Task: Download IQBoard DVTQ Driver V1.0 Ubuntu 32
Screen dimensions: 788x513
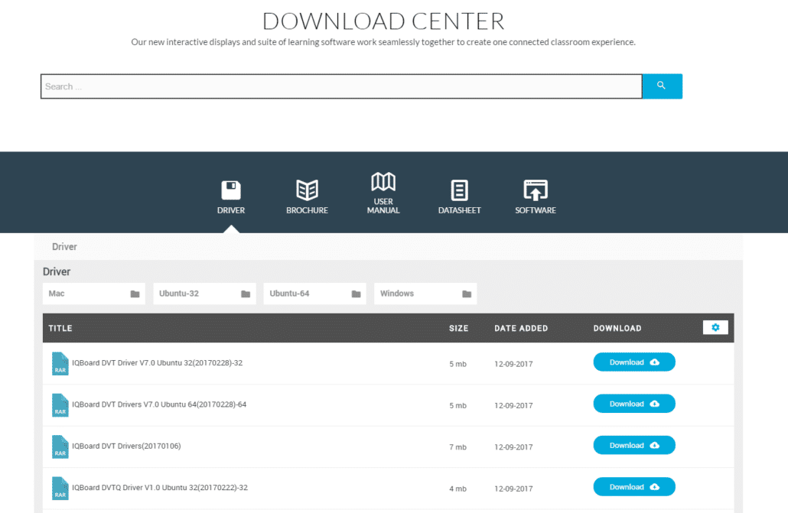Action: (634, 487)
